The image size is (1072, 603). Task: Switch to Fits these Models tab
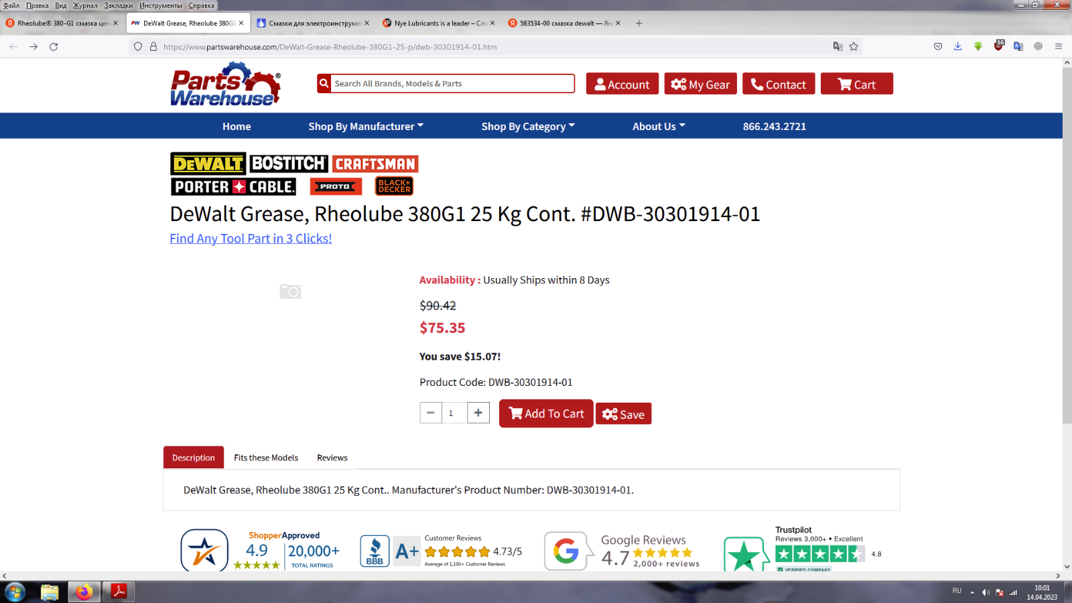click(266, 458)
